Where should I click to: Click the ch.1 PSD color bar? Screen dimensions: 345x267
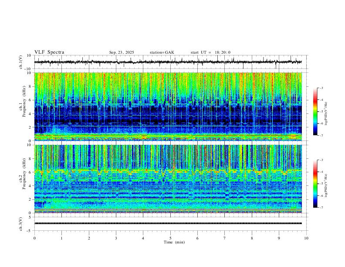[x=315, y=112]
